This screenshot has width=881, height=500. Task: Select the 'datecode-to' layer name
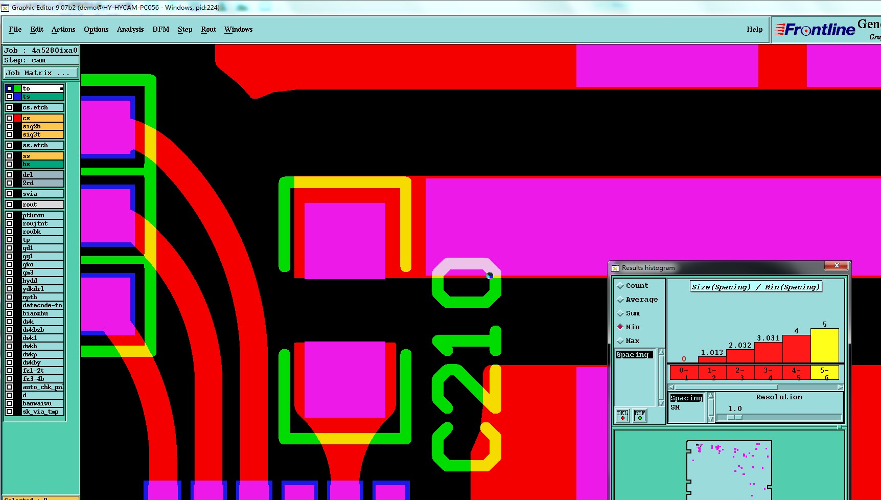(x=42, y=305)
